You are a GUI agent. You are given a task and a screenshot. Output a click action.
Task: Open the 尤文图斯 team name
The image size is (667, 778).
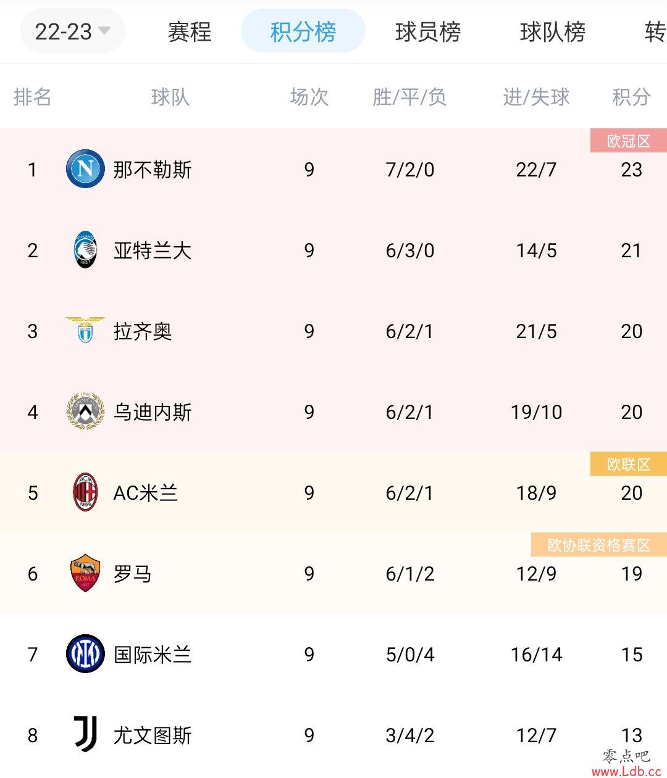pyautogui.click(x=153, y=735)
